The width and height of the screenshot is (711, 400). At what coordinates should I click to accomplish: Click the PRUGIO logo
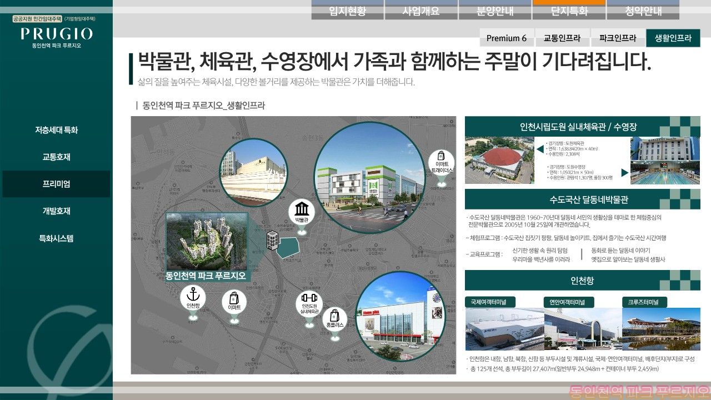[56, 34]
